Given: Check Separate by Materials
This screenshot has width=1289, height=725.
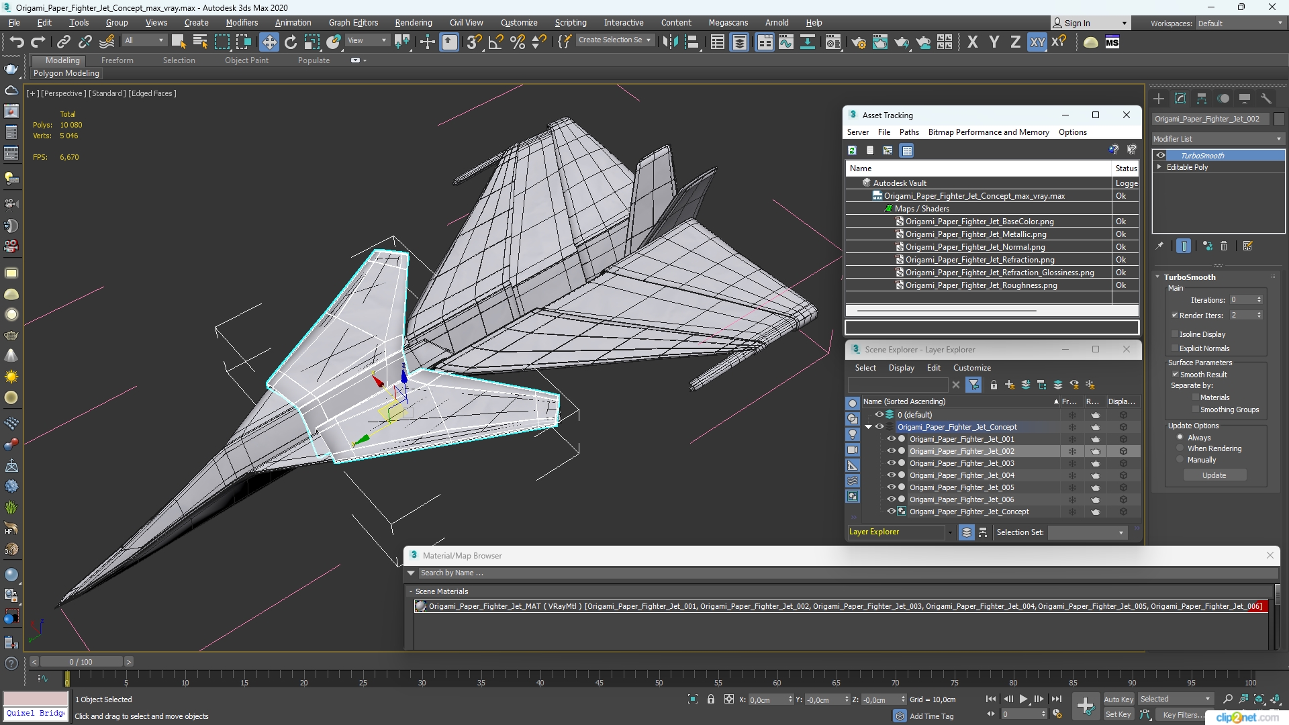Looking at the screenshot, I should [x=1195, y=397].
